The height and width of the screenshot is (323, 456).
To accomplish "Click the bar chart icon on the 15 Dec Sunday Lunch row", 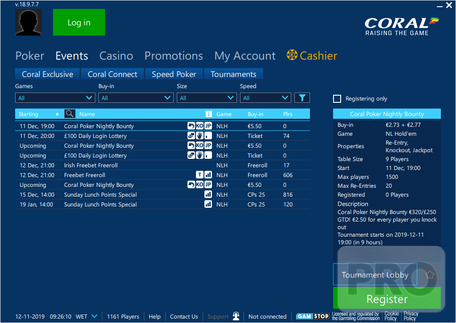I will point(208,194).
